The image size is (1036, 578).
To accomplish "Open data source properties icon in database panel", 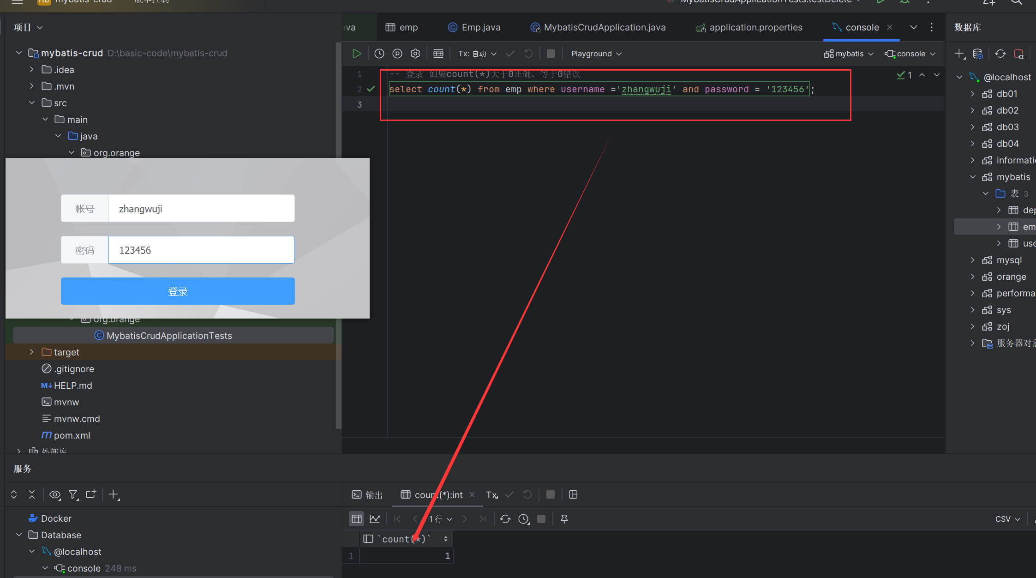I will [x=978, y=54].
